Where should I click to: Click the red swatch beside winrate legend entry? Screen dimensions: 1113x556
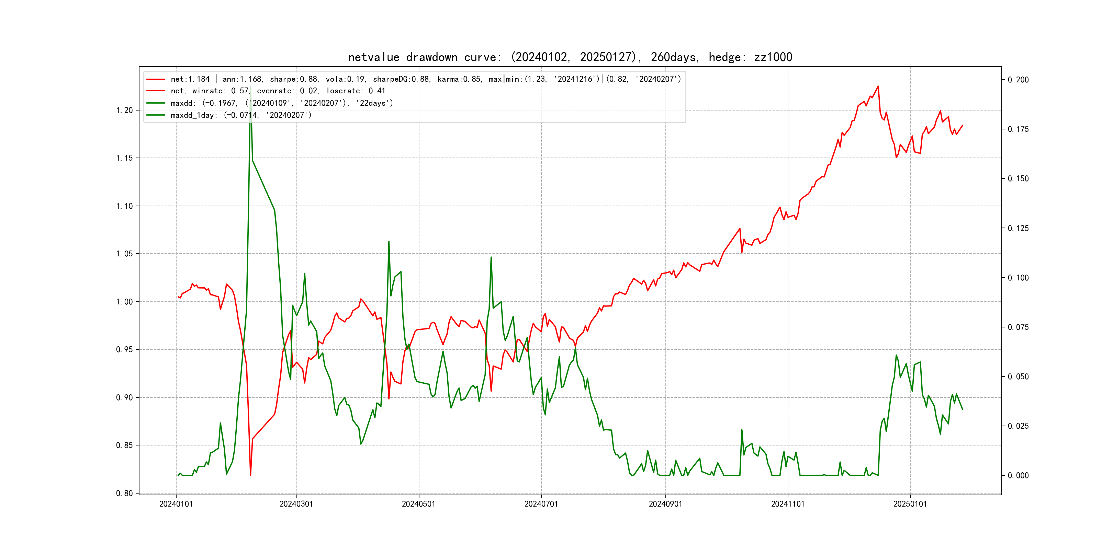[x=156, y=91]
